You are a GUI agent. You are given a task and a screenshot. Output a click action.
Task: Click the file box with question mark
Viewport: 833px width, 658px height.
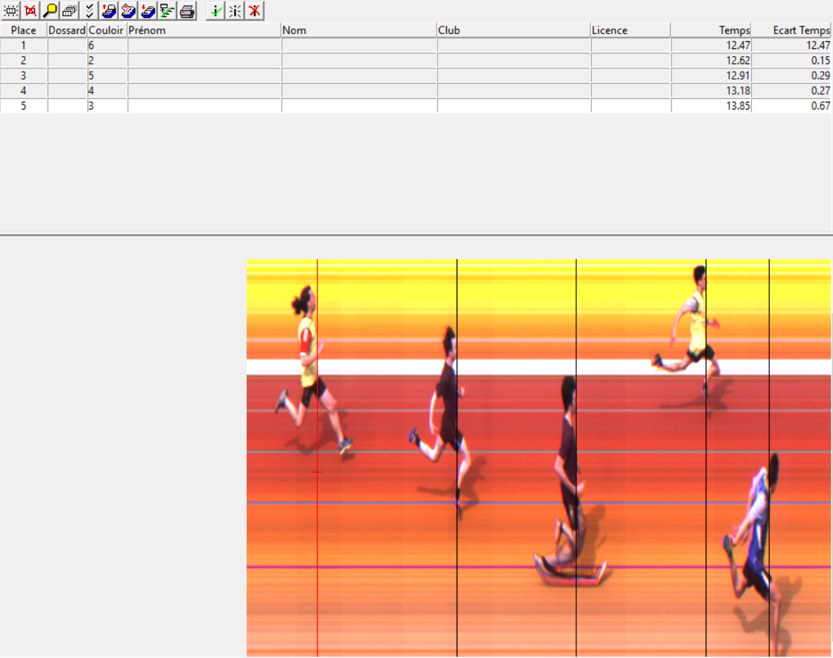point(129,11)
